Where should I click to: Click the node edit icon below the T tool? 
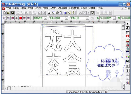pyautogui.click(x=128, y=32)
